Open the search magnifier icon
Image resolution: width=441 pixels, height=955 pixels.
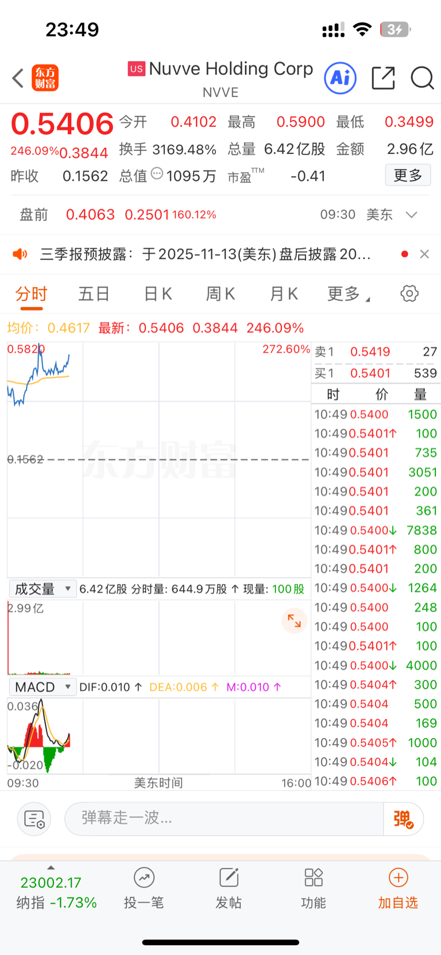[422, 78]
